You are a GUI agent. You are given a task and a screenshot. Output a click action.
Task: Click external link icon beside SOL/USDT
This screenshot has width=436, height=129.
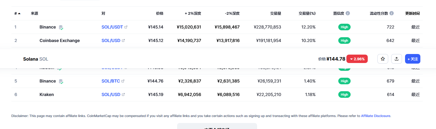pyautogui.click(x=126, y=27)
